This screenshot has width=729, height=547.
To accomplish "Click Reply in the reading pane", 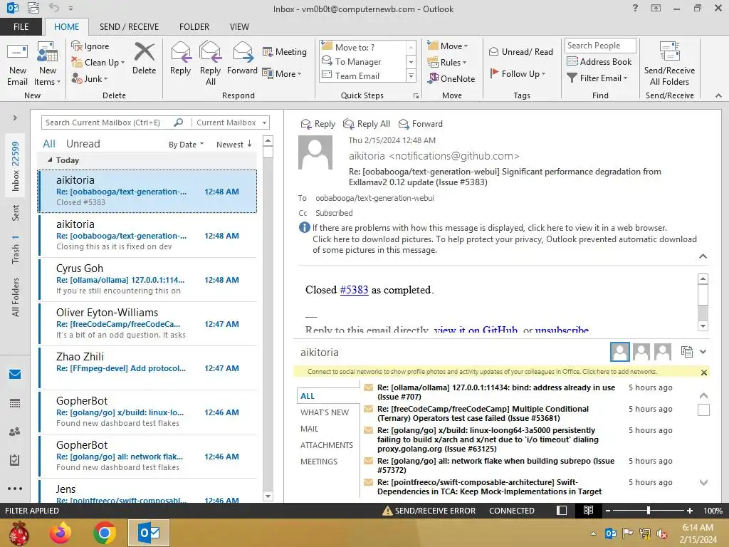I will pyautogui.click(x=318, y=124).
